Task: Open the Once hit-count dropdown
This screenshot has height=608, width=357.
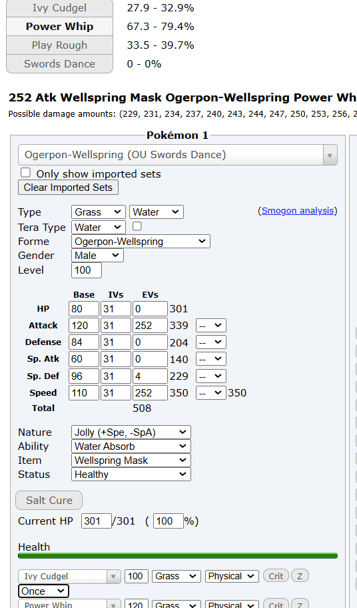Action: coord(43,591)
